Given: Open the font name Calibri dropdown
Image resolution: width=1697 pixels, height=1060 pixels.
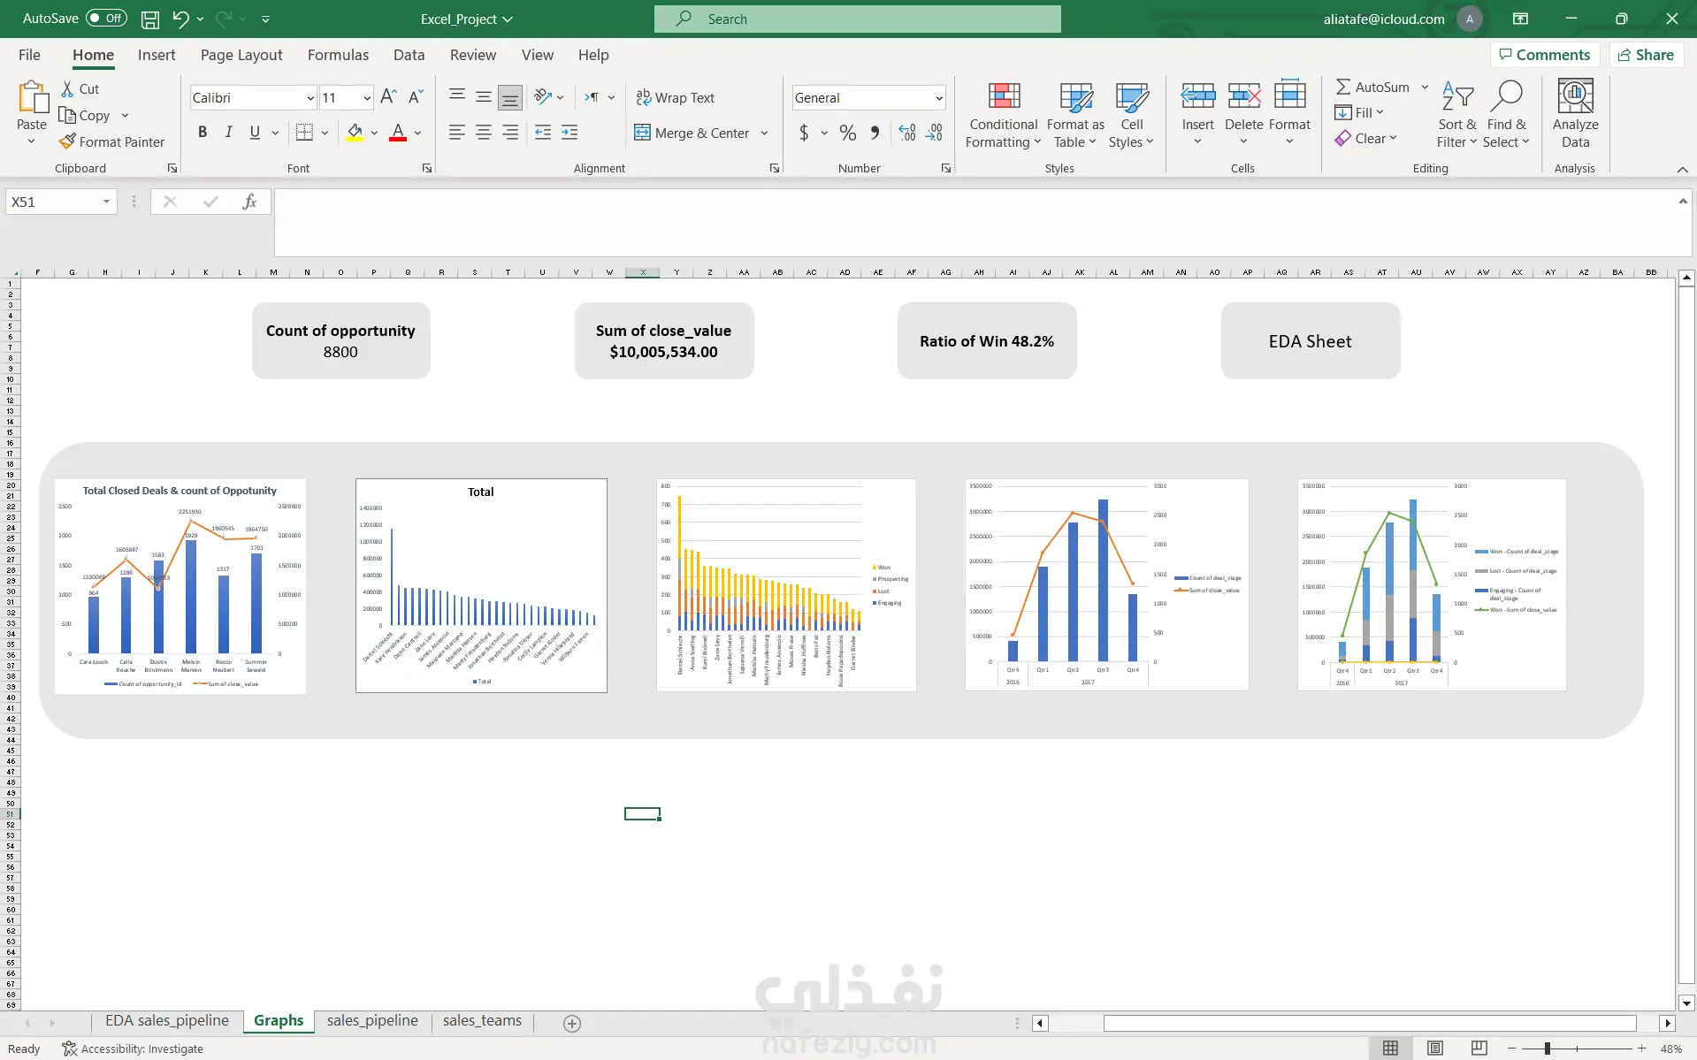Looking at the screenshot, I should pos(310,98).
